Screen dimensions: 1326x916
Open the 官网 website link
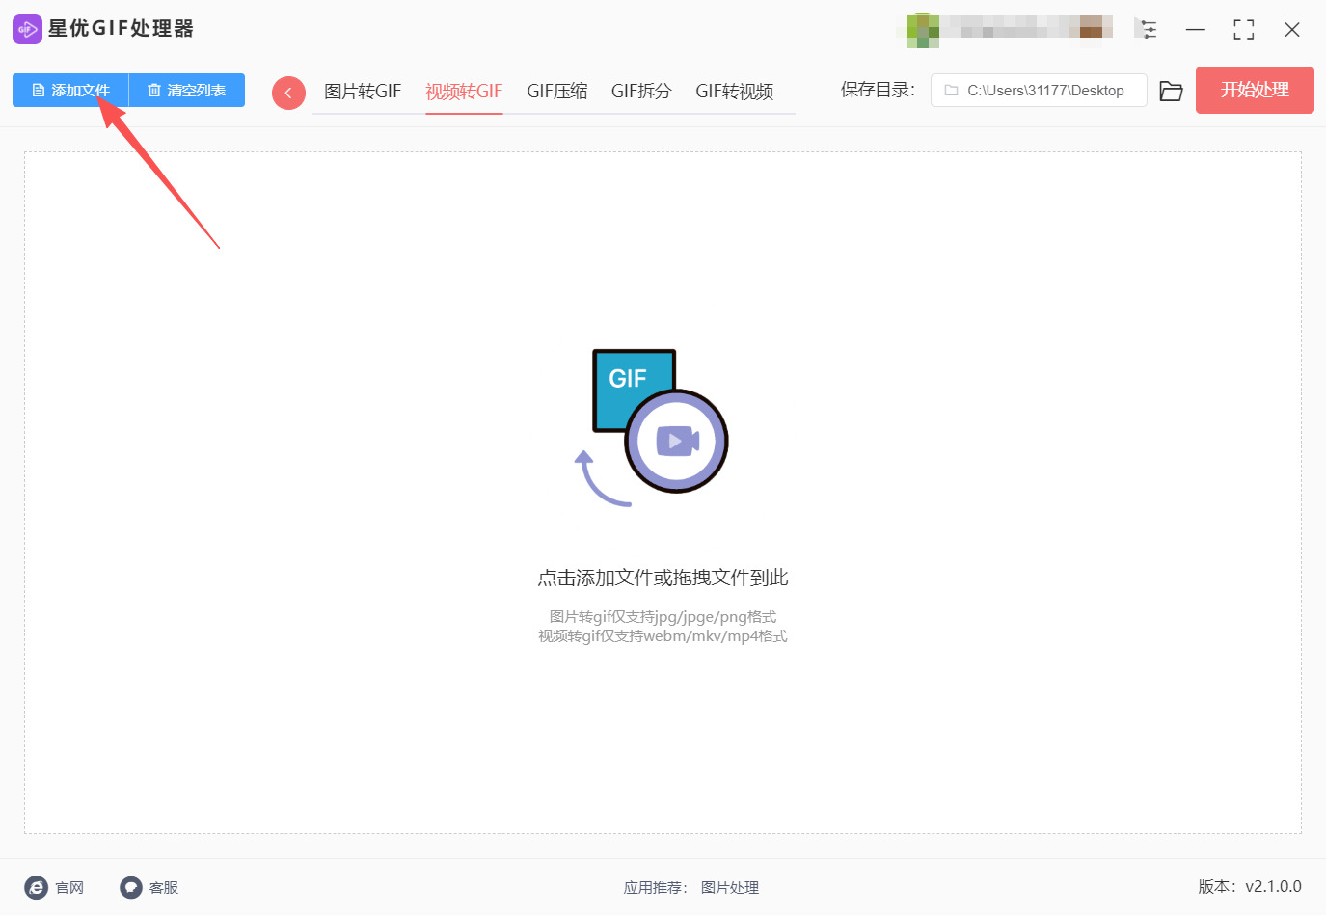[x=55, y=887]
